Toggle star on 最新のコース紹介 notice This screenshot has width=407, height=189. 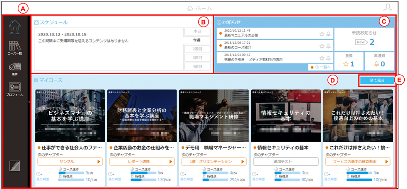point(322,46)
